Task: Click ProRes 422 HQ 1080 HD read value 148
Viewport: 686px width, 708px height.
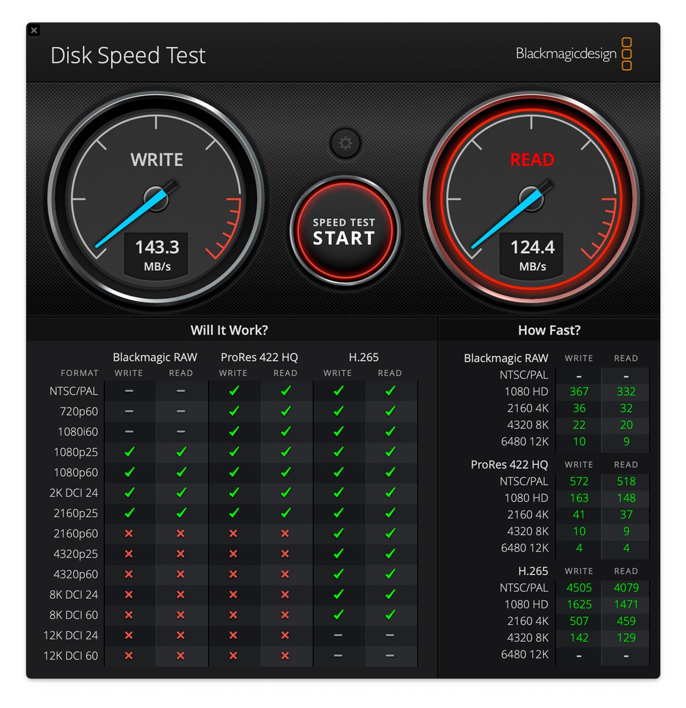Action: (x=626, y=498)
